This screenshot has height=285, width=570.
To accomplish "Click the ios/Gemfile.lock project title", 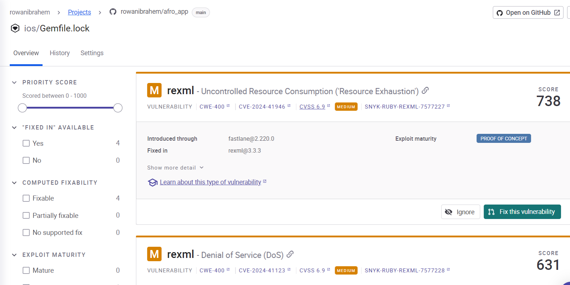I will pos(57,28).
